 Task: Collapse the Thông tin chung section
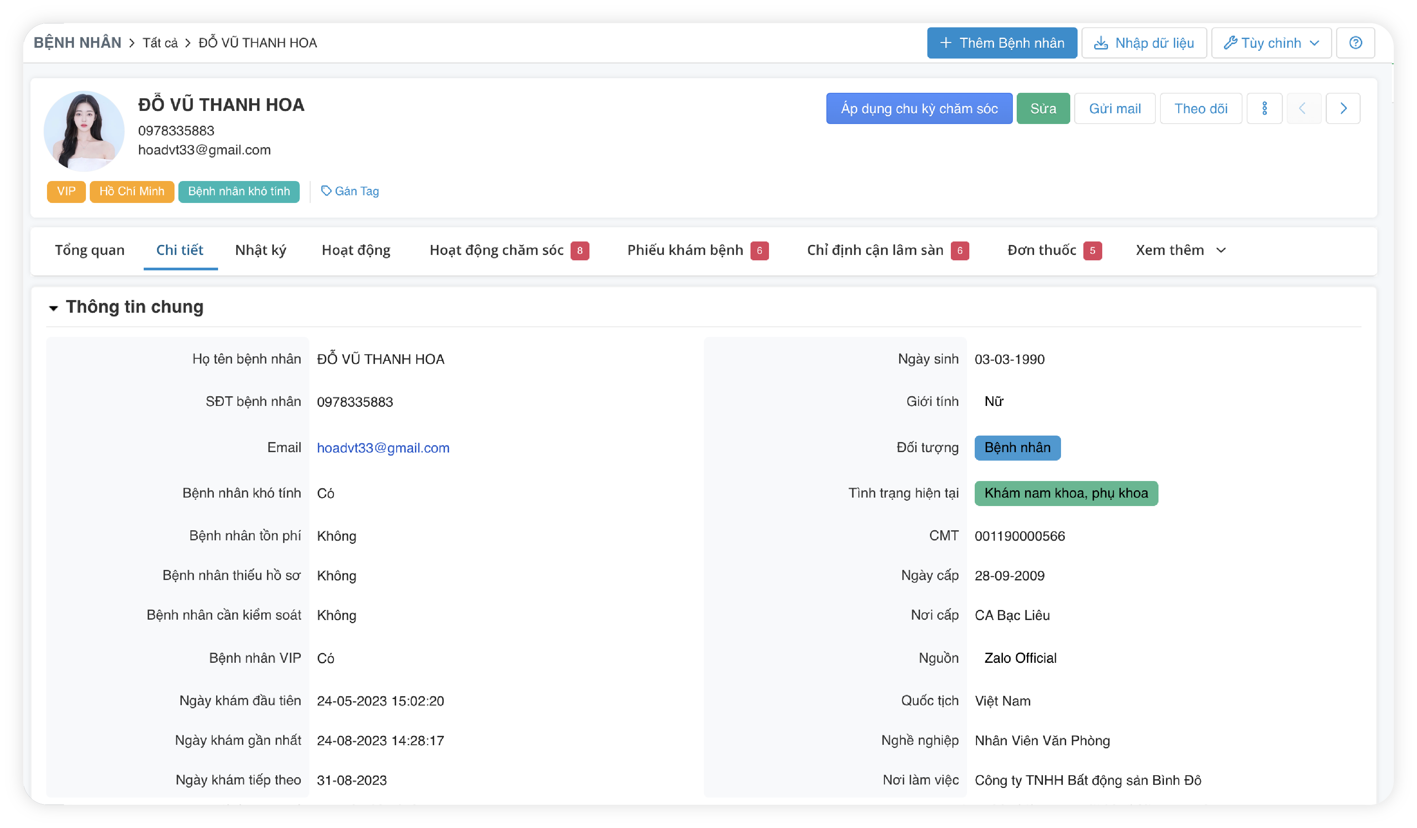[x=54, y=307]
